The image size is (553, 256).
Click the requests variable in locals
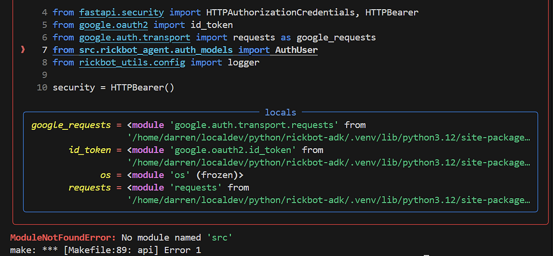pyautogui.click(x=90, y=188)
